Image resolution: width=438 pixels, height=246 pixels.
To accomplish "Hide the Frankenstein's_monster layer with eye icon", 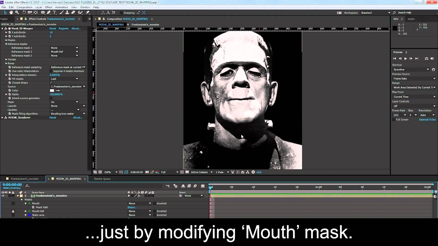I will pyautogui.click(x=3, y=196).
